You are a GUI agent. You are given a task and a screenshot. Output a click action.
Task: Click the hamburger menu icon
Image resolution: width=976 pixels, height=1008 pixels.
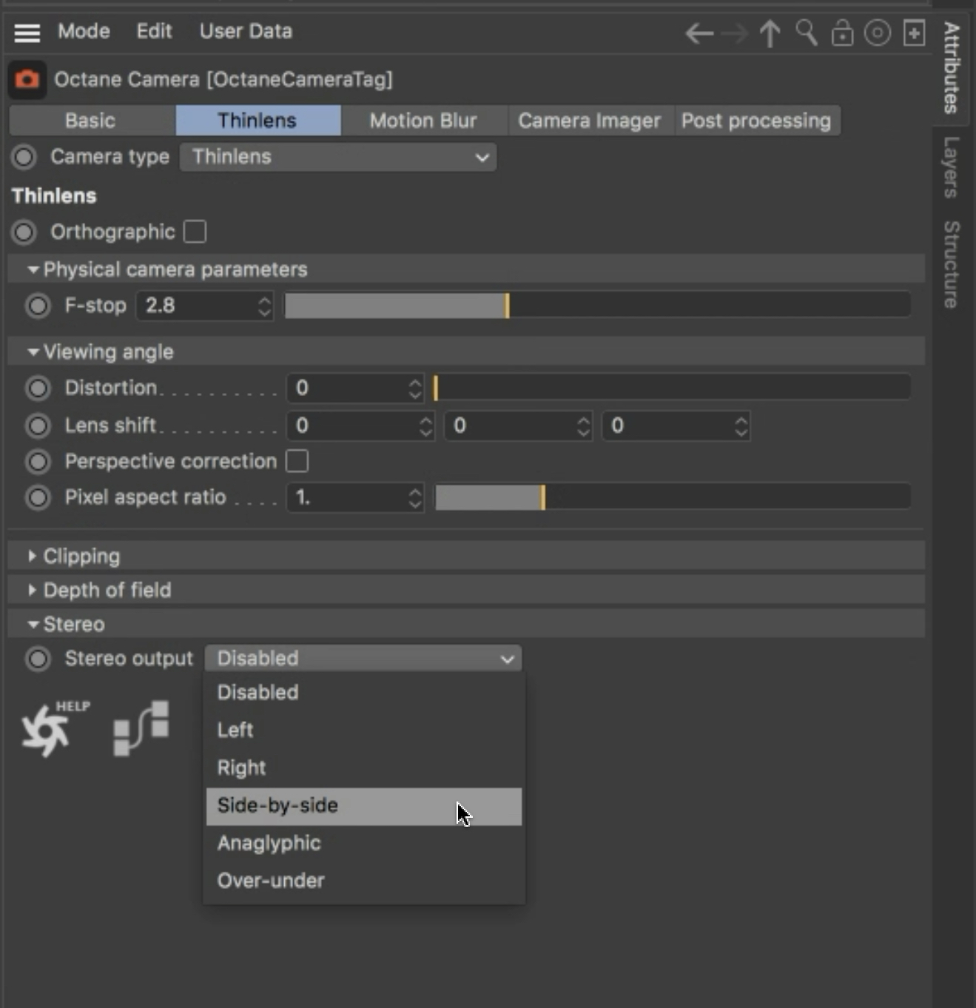coord(27,33)
